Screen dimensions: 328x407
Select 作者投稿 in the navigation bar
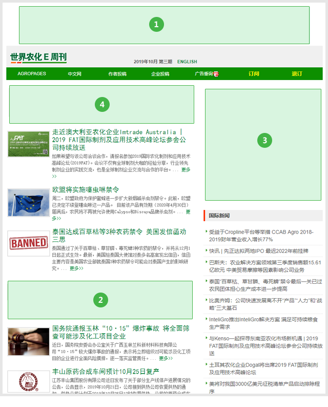tap(117, 74)
